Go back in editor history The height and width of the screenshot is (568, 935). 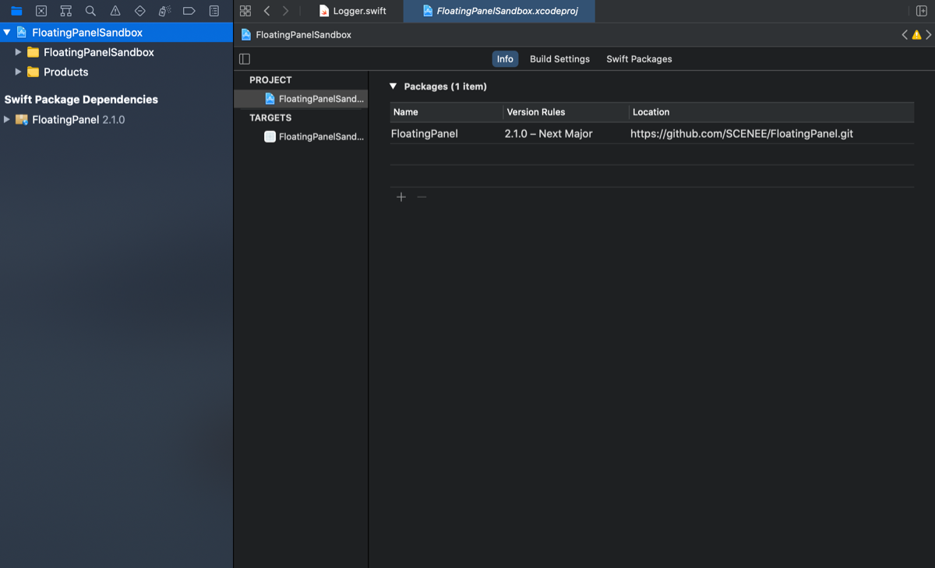coord(266,11)
